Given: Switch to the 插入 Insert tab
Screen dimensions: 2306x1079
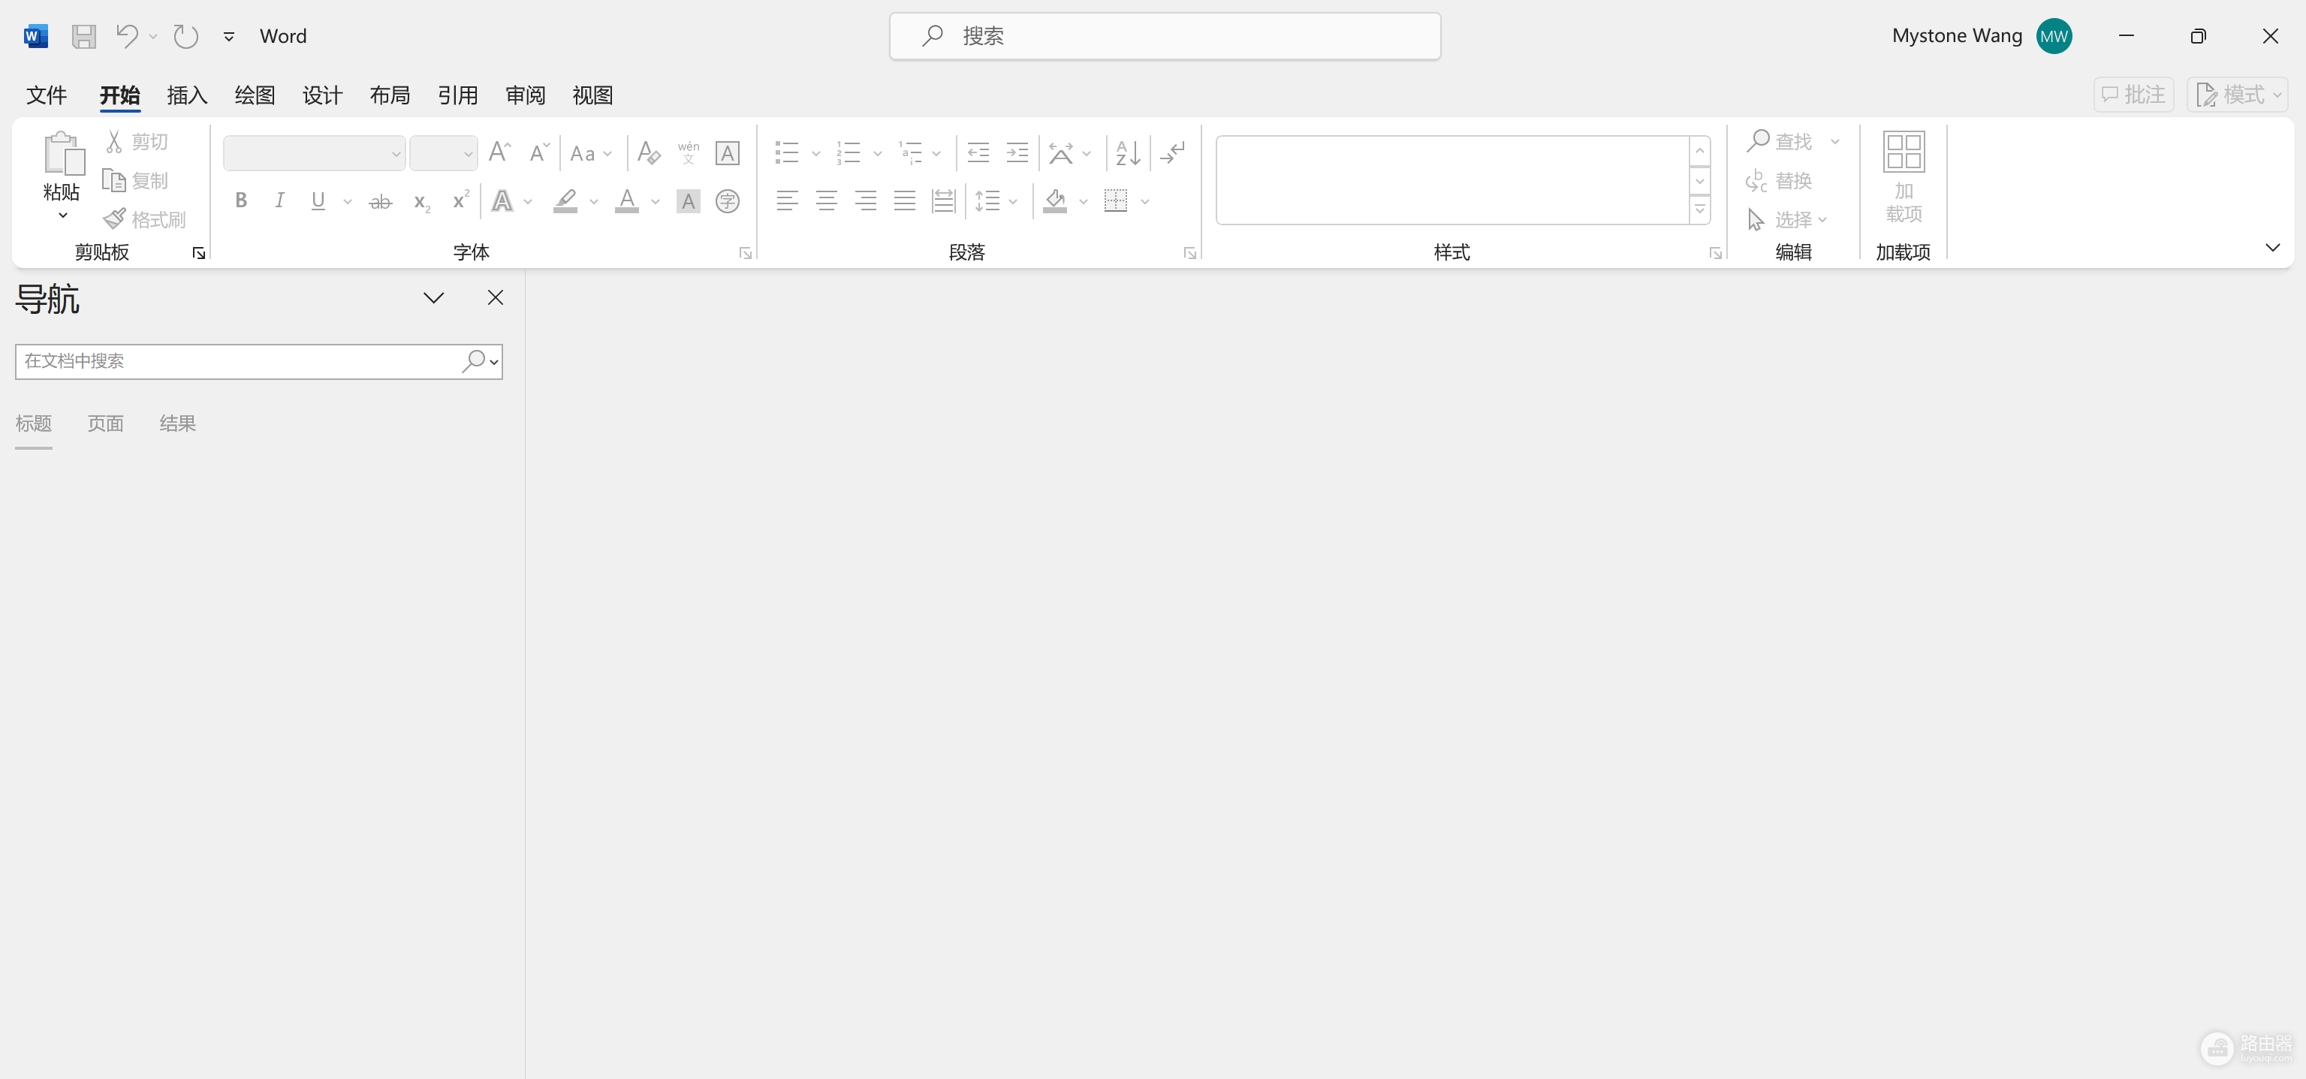Looking at the screenshot, I should tap(187, 95).
